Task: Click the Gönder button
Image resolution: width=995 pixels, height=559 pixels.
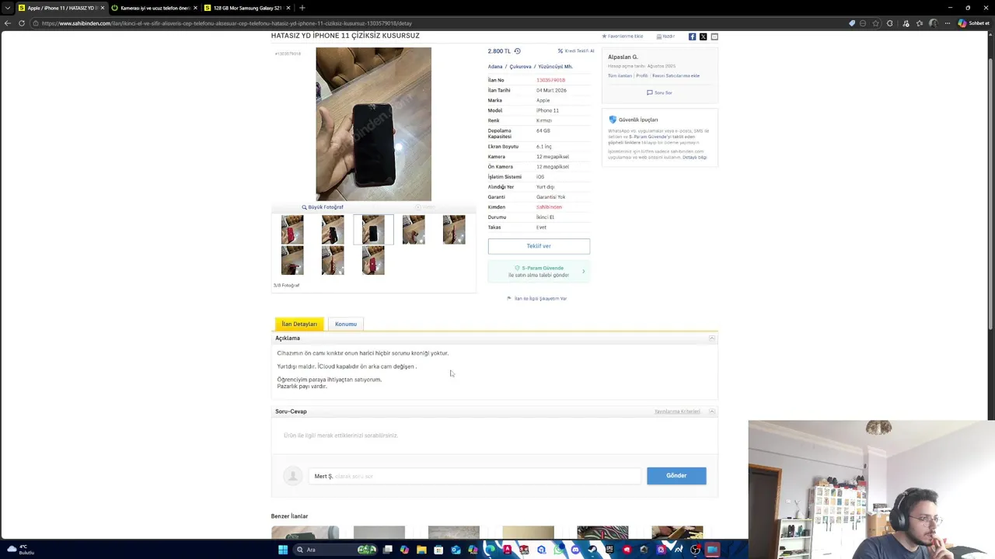Action: click(676, 475)
